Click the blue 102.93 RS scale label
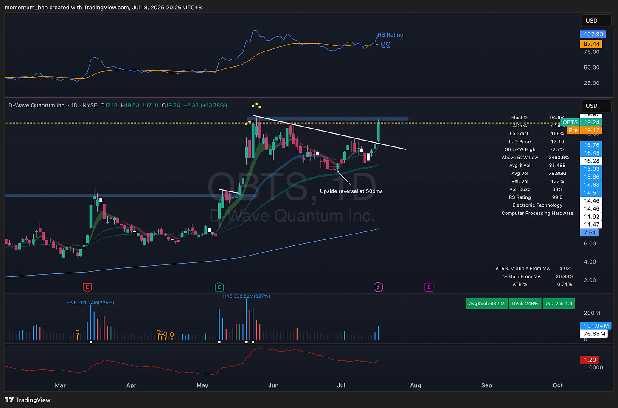 pos(593,34)
